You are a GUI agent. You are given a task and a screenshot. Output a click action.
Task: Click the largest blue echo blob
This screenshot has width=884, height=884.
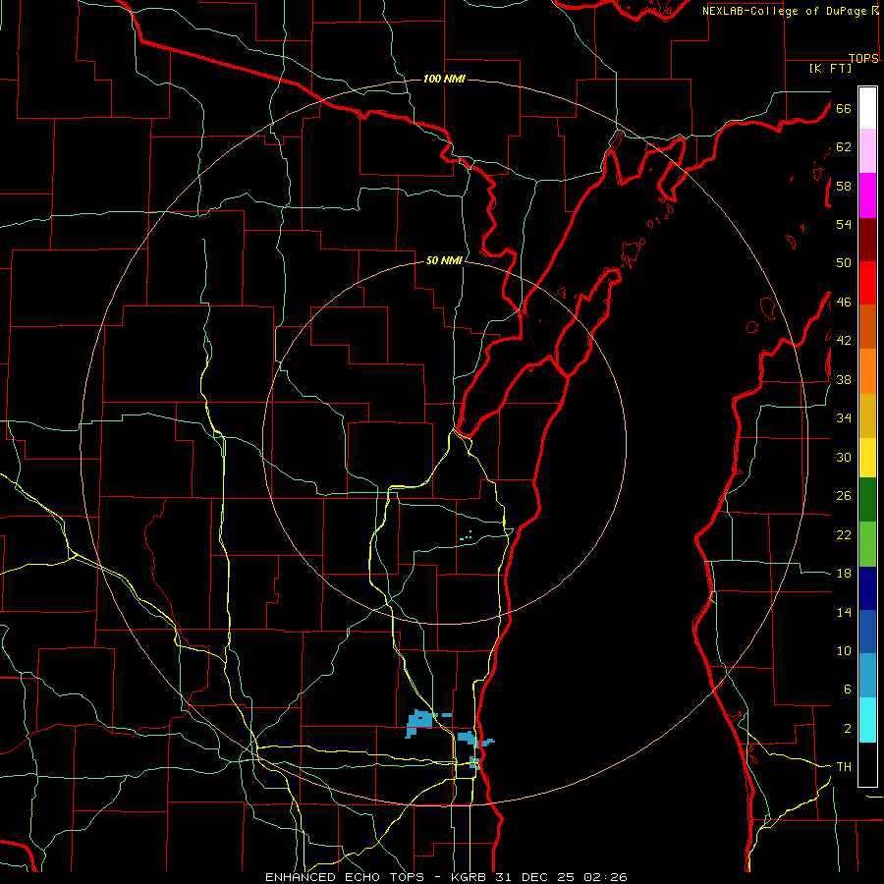[x=420, y=722]
